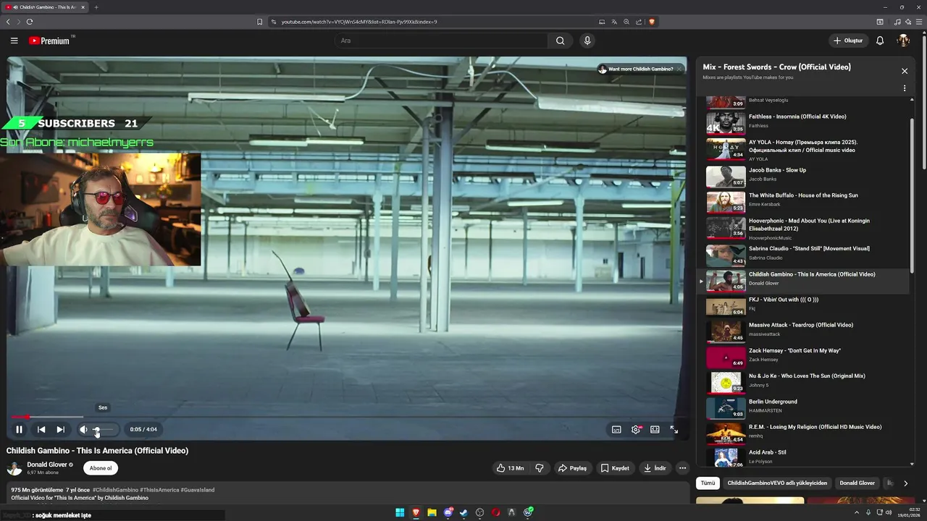The height and width of the screenshot is (521, 927).
Task: Show hidden system tray icons
Action: tap(857, 512)
